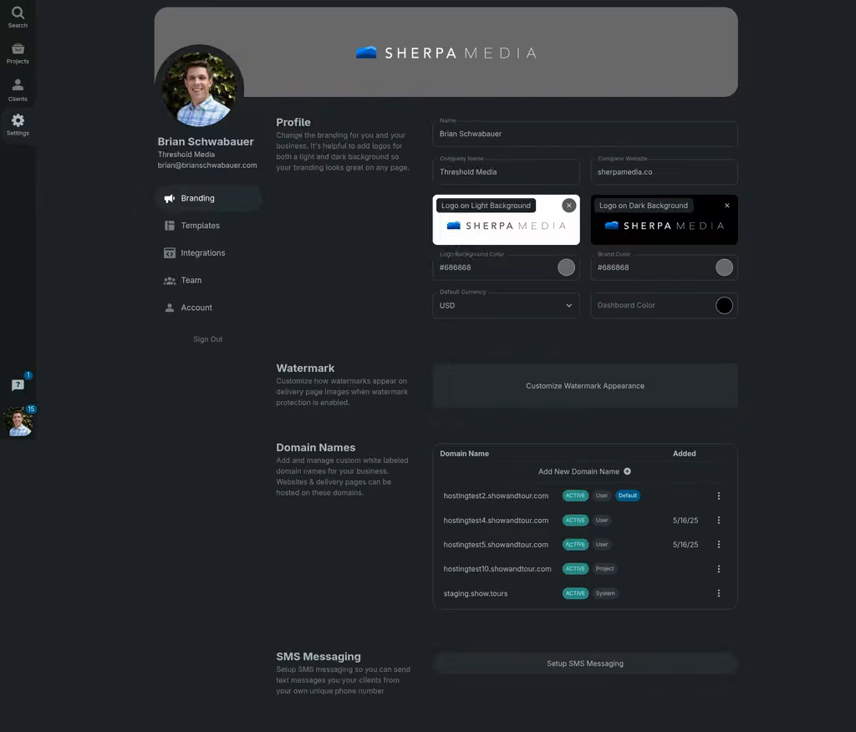Open options menu for hostingtest5.showandtour.com
Screen dimensions: 856x732
tap(718, 544)
